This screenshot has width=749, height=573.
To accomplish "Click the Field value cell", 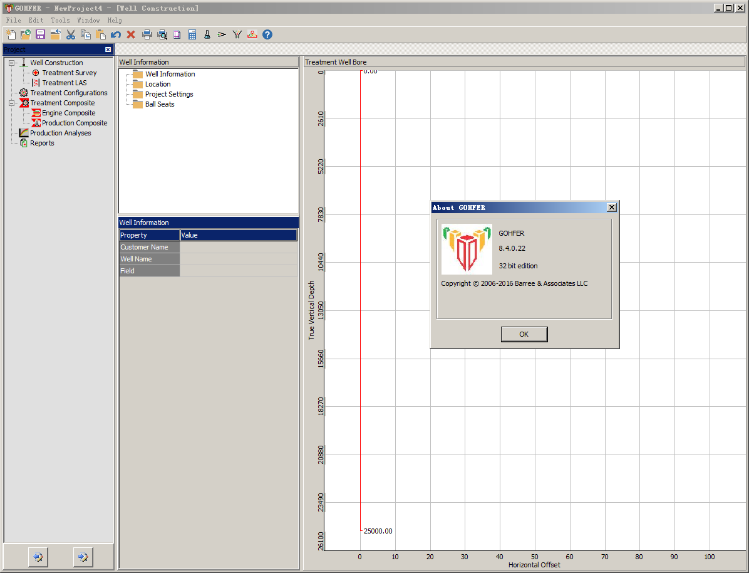I will (239, 271).
